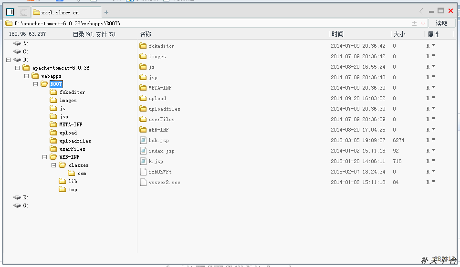Viewport: 460px width, 267px height.
Task: Click js folder icon in file list
Action: click(x=143, y=67)
